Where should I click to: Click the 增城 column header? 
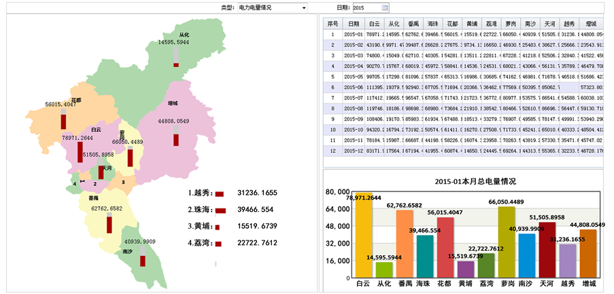[x=590, y=23]
